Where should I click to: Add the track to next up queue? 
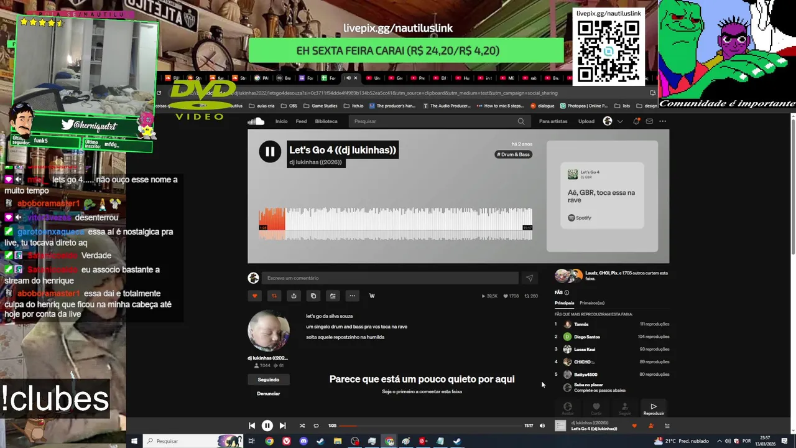coord(333,296)
